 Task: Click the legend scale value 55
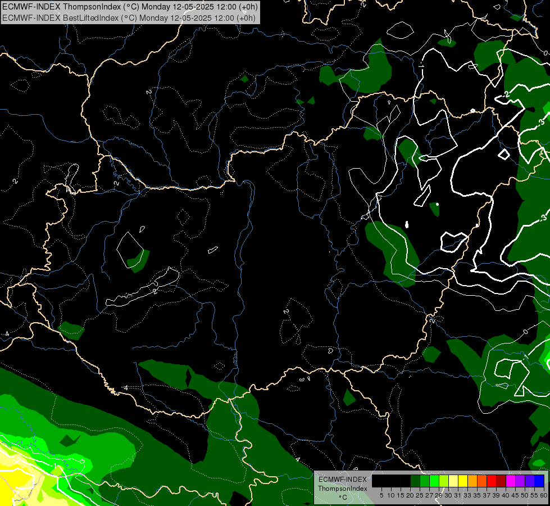tap(535, 495)
